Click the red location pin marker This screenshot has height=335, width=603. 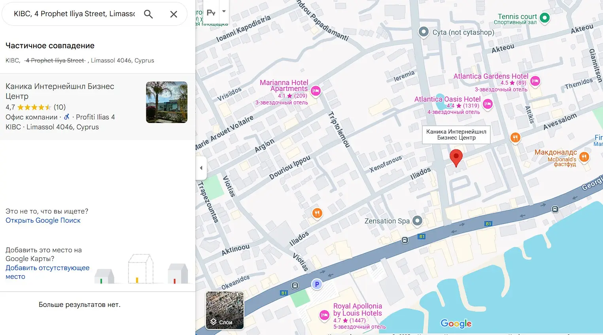pyautogui.click(x=456, y=157)
